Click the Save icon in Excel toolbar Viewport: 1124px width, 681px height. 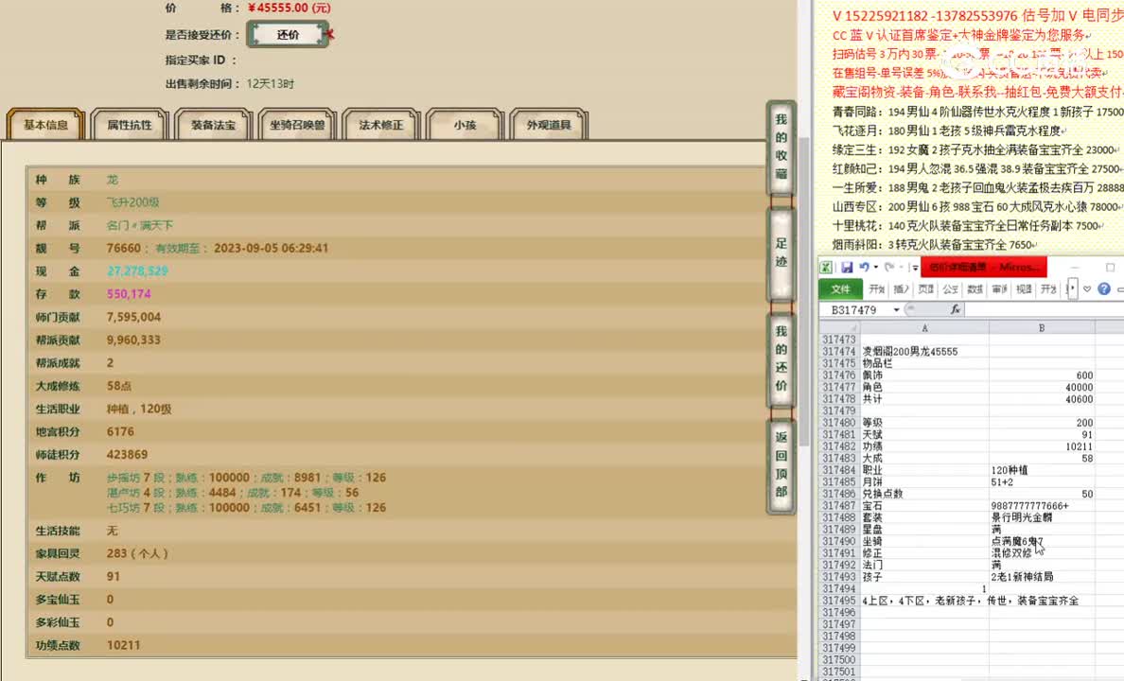847,267
